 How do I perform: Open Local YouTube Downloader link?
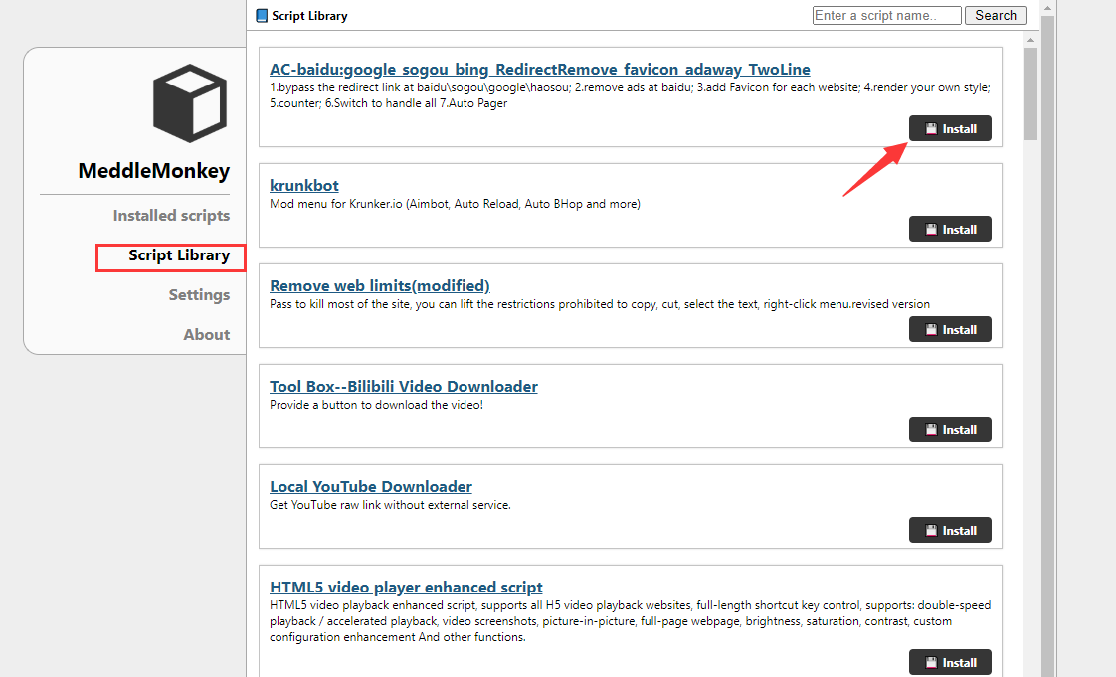(371, 487)
